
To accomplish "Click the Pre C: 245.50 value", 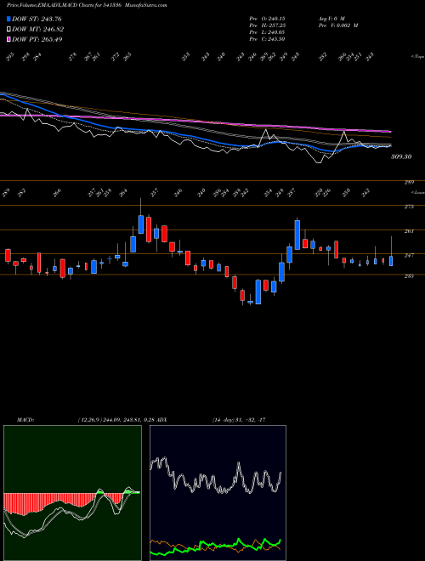I will tap(267, 39).
